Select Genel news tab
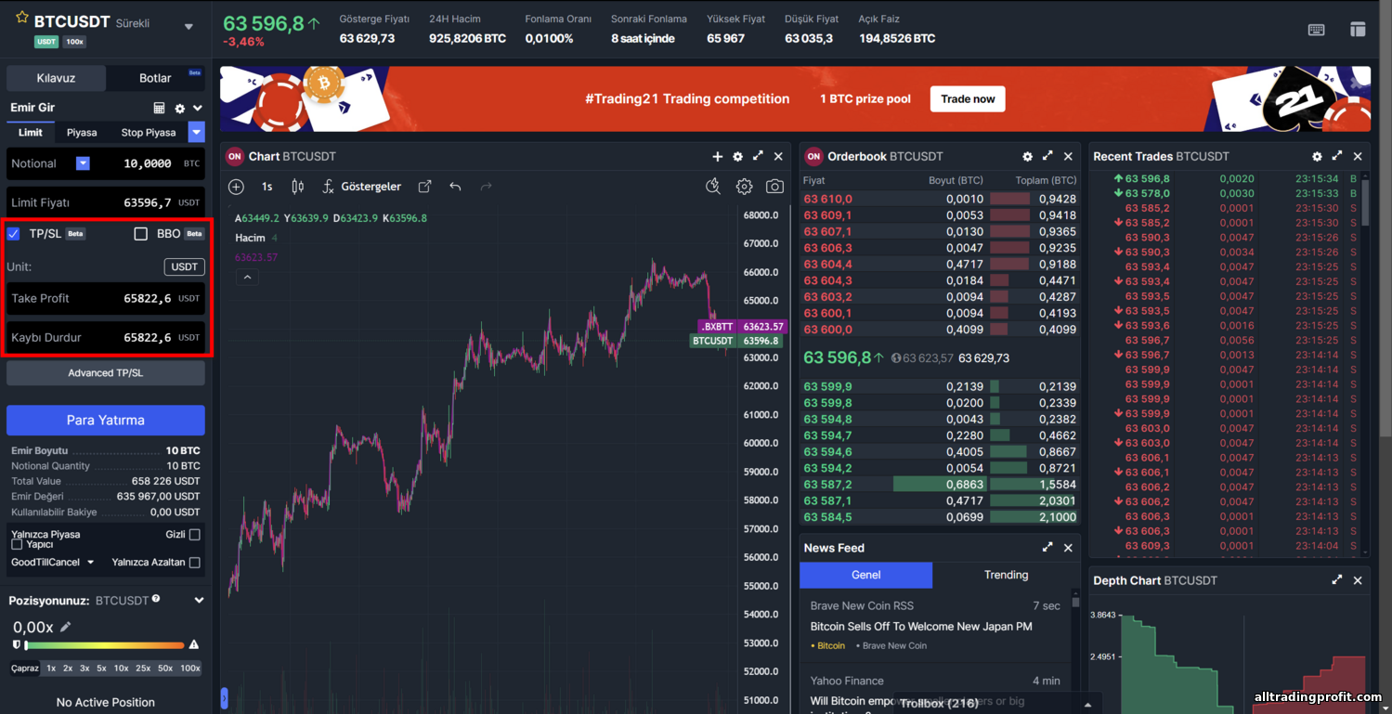1392x714 pixels. (865, 575)
